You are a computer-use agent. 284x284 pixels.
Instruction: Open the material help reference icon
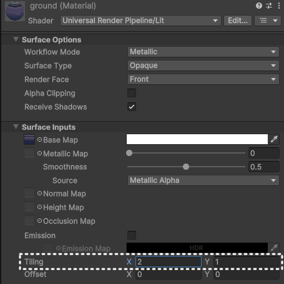pyautogui.click(x=259, y=6)
